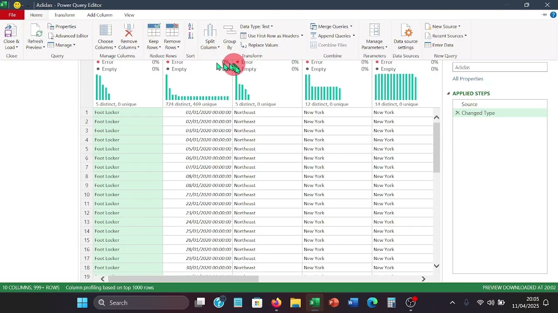Viewport: 558px width, 313px height.
Task: Click the Group By icon
Action: click(x=230, y=31)
